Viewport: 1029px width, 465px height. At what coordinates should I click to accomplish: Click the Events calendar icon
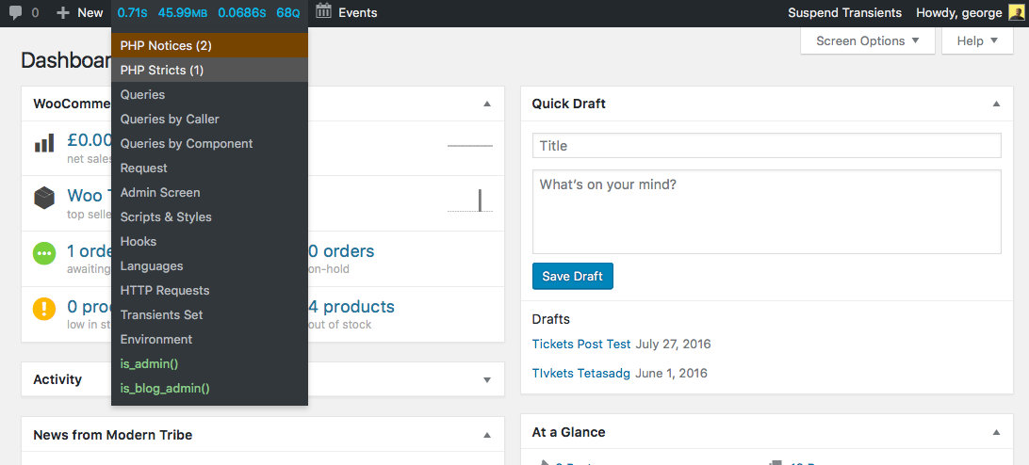pyautogui.click(x=323, y=12)
